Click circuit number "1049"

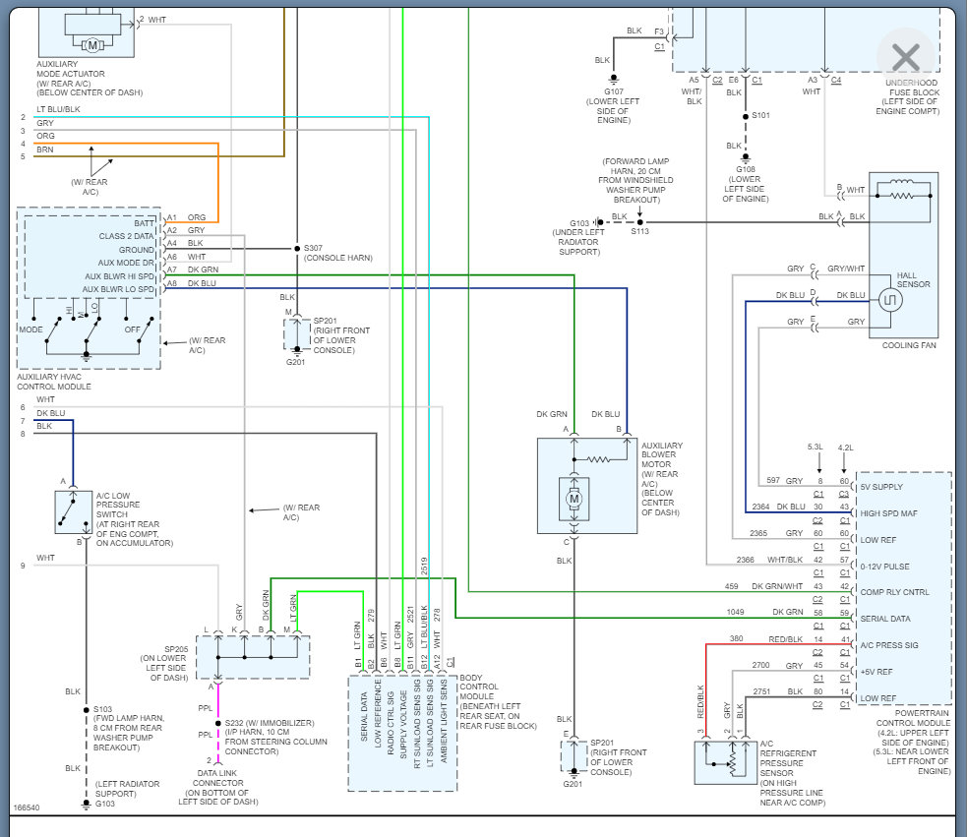735,612
